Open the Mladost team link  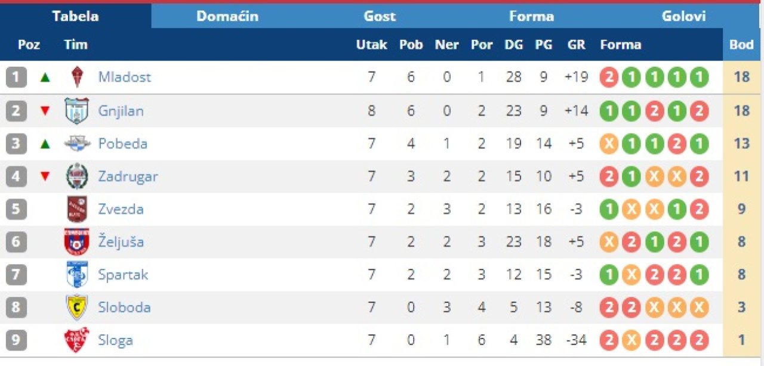coord(124,77)
